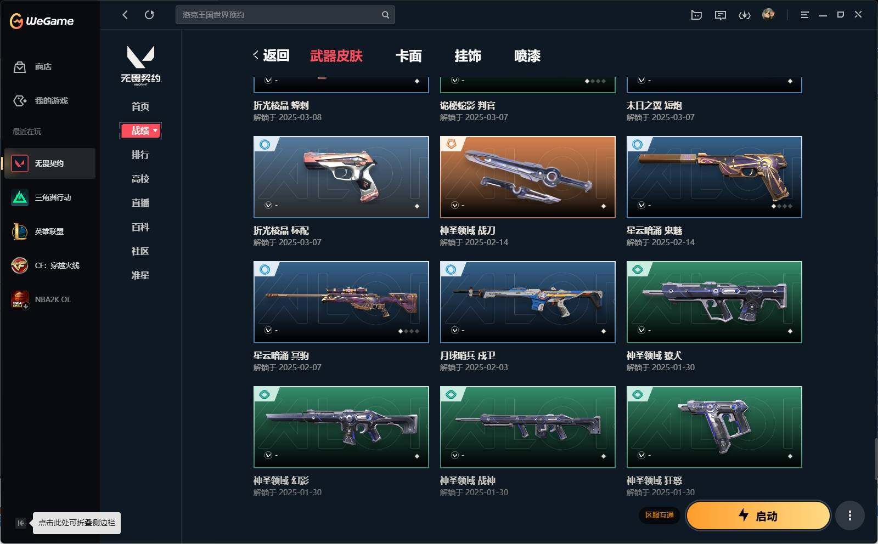This screenshot has width=878, height=544.
Task: Select the League of Legends game icon
Action: [x=20, y=231]
